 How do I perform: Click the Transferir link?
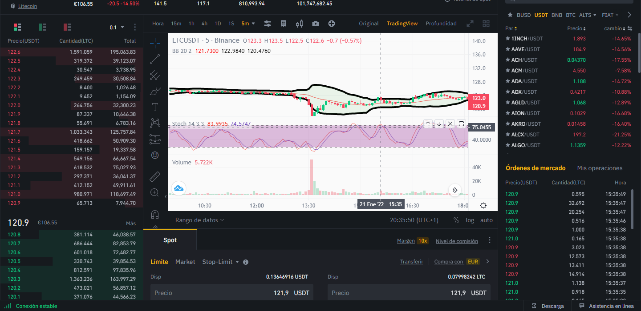coord(411,262)
